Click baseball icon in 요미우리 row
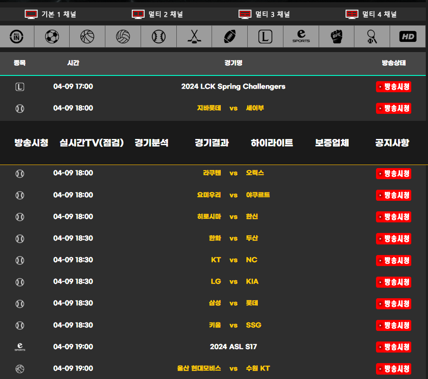428x379 pixels. (20, 195)
